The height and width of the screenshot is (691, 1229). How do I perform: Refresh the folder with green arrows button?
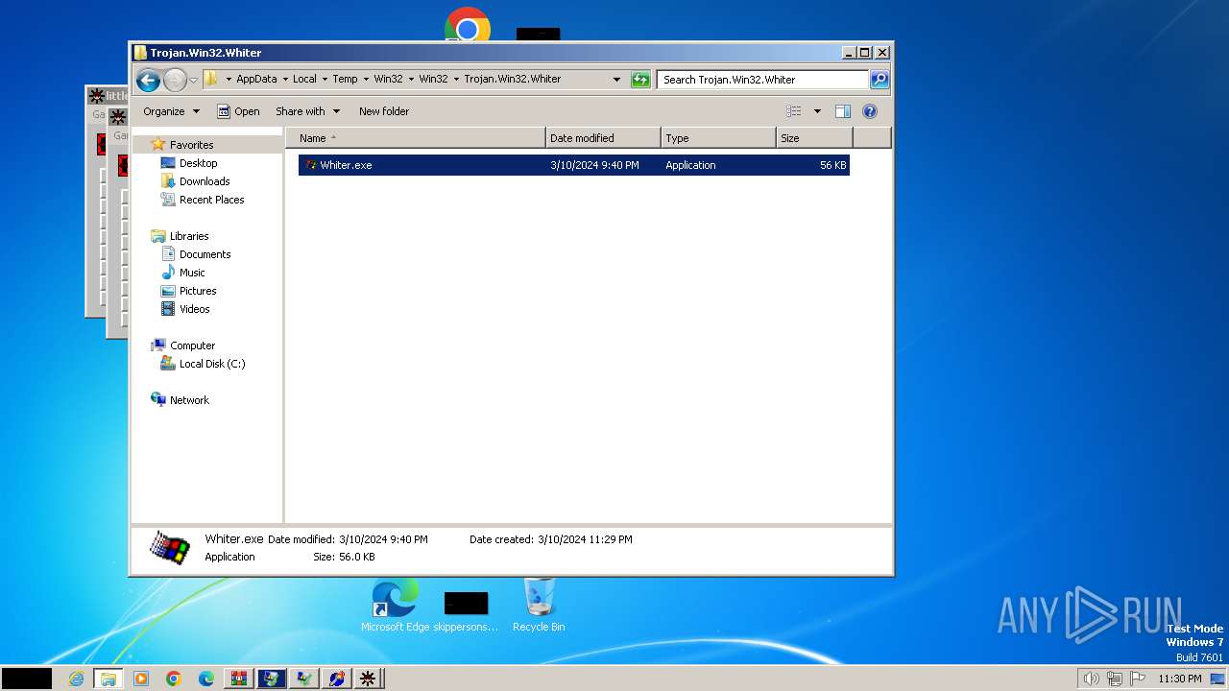point(640,80)
